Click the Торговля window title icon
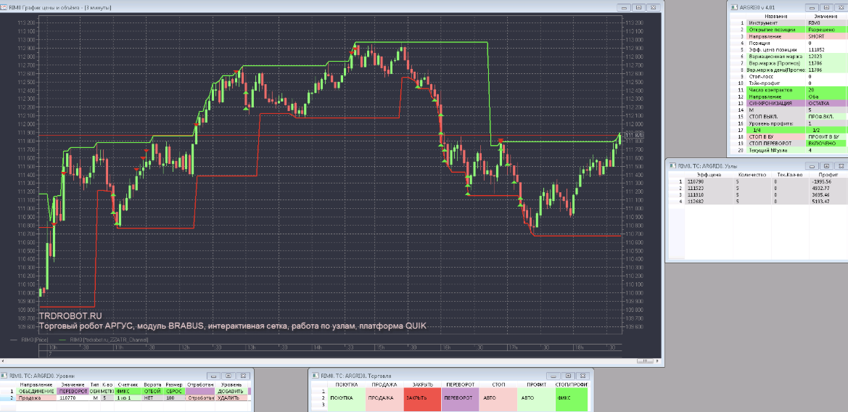 pyautogui.click(x=316, y=375)
